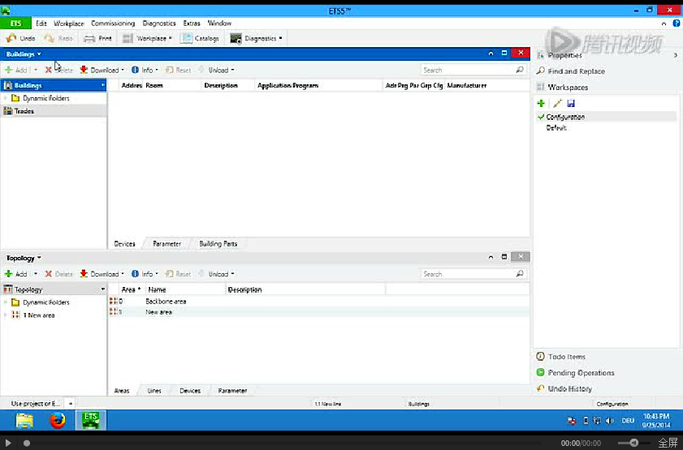Switch to the Lines tab in Topology
Viewport: 683px width, 450px height.
(x=153, y=390)
